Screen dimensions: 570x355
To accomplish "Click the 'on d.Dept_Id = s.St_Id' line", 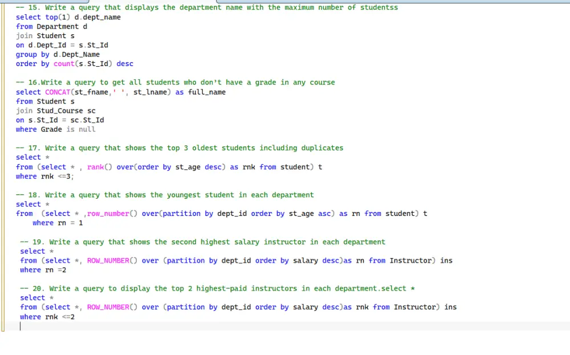I will 62,45.
